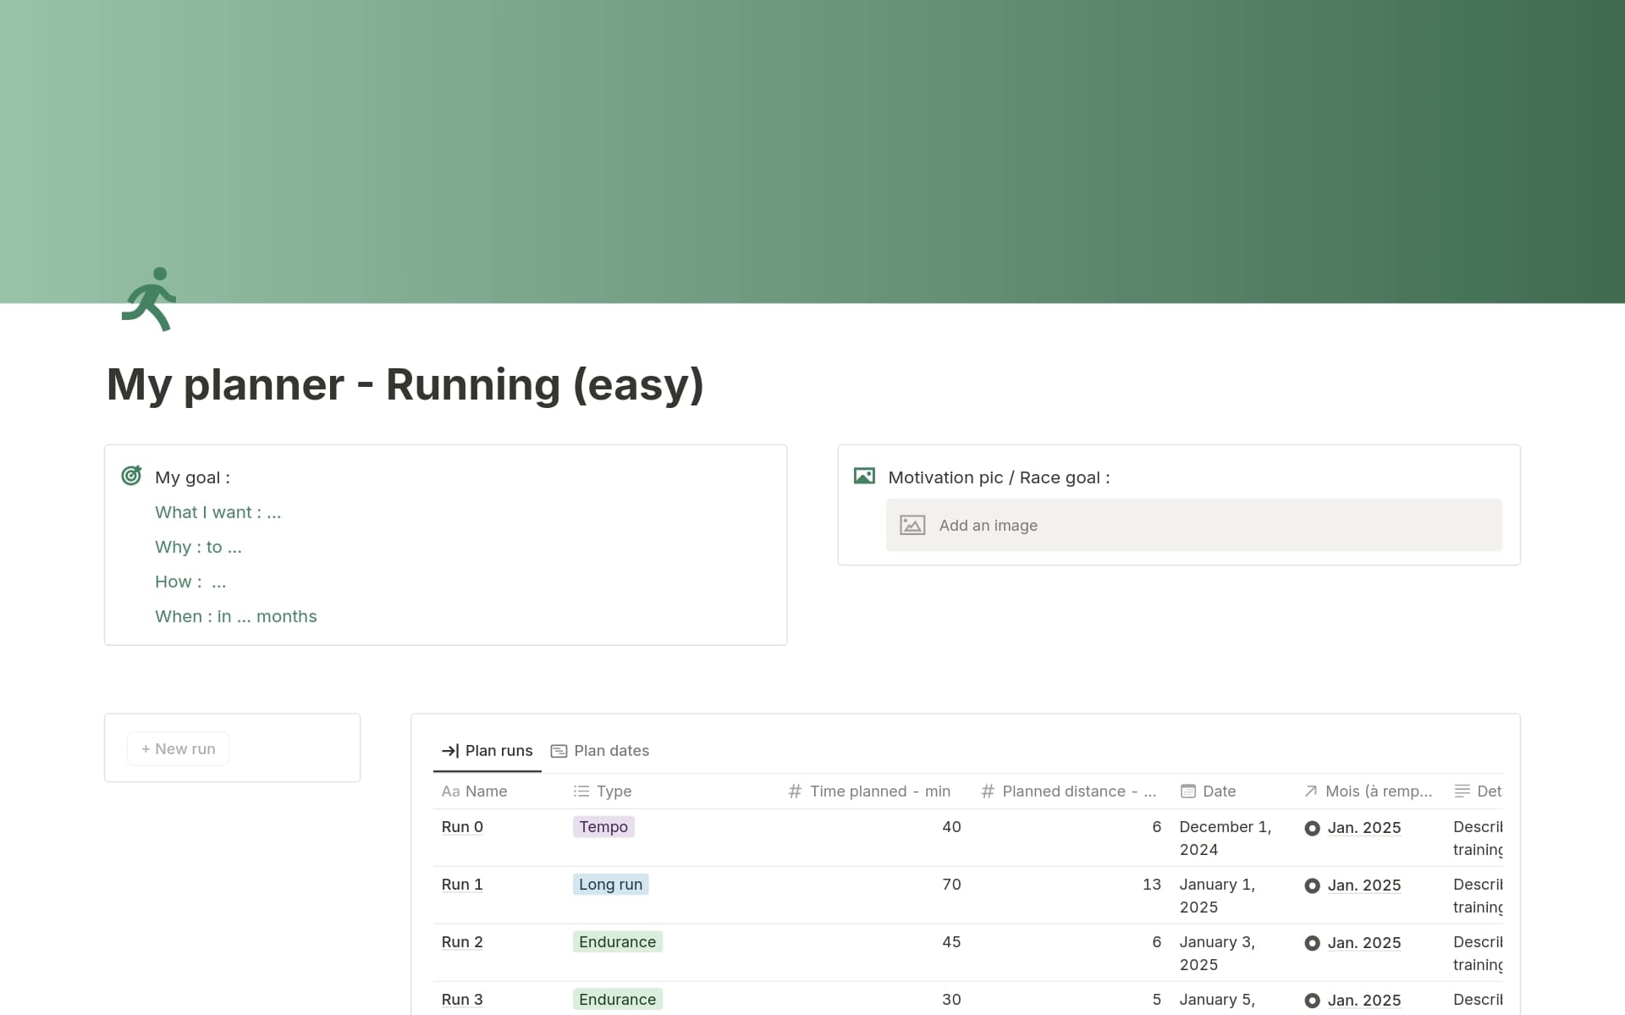Switch to the Plan runs tab

point(499,750)
